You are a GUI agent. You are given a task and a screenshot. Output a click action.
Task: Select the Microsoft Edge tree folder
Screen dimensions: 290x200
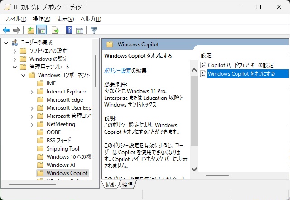pos(65,100)
